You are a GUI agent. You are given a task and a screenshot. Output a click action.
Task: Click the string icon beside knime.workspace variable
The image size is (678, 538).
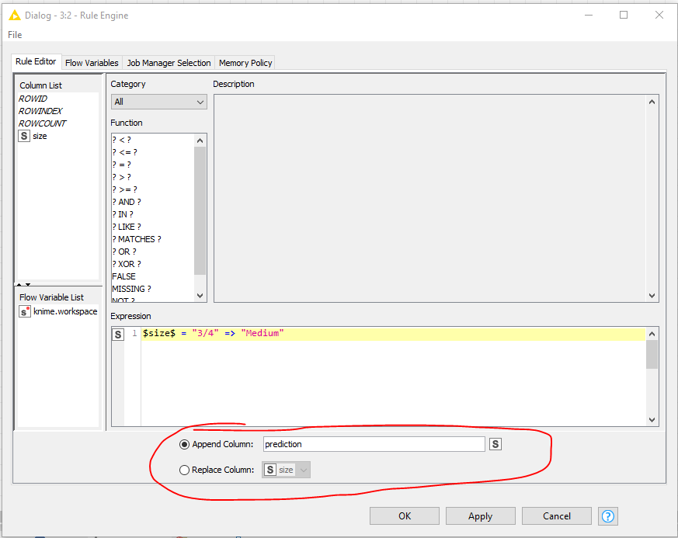tap(23, 311)
